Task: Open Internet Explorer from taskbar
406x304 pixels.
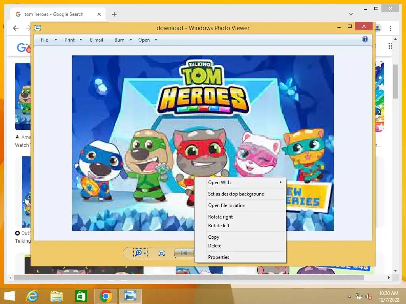Action: click(x=33, y=296)
